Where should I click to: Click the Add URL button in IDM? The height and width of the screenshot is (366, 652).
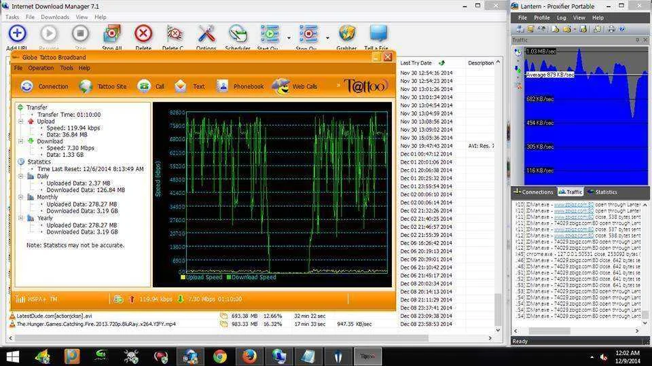pyautogui.click(x=17, y=37)
